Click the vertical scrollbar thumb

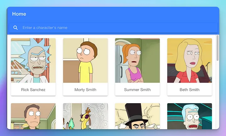point(218,48)
